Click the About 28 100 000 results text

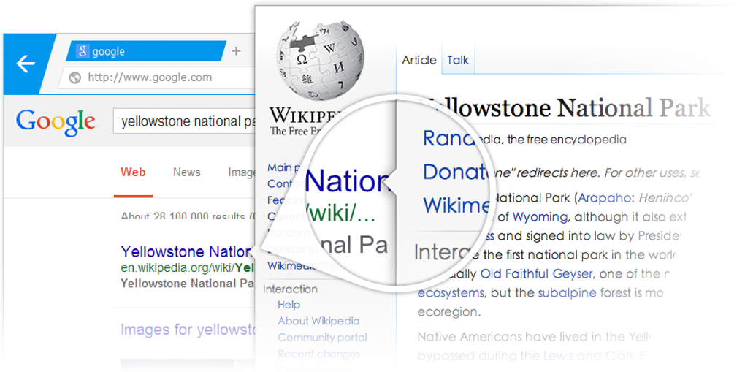click(188, 216)
